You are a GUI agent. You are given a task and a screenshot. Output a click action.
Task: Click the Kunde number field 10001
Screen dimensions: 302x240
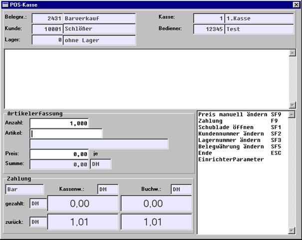47,29
